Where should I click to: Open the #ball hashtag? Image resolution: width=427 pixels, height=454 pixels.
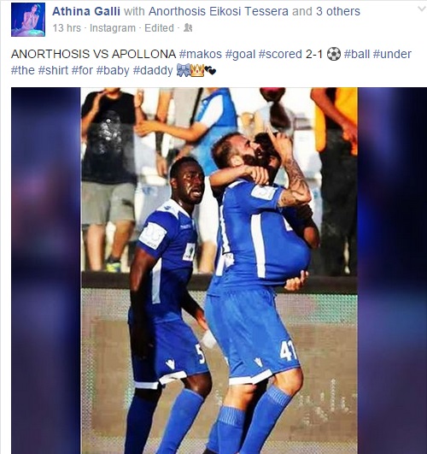pyautogui.click(x=357, y=54)
